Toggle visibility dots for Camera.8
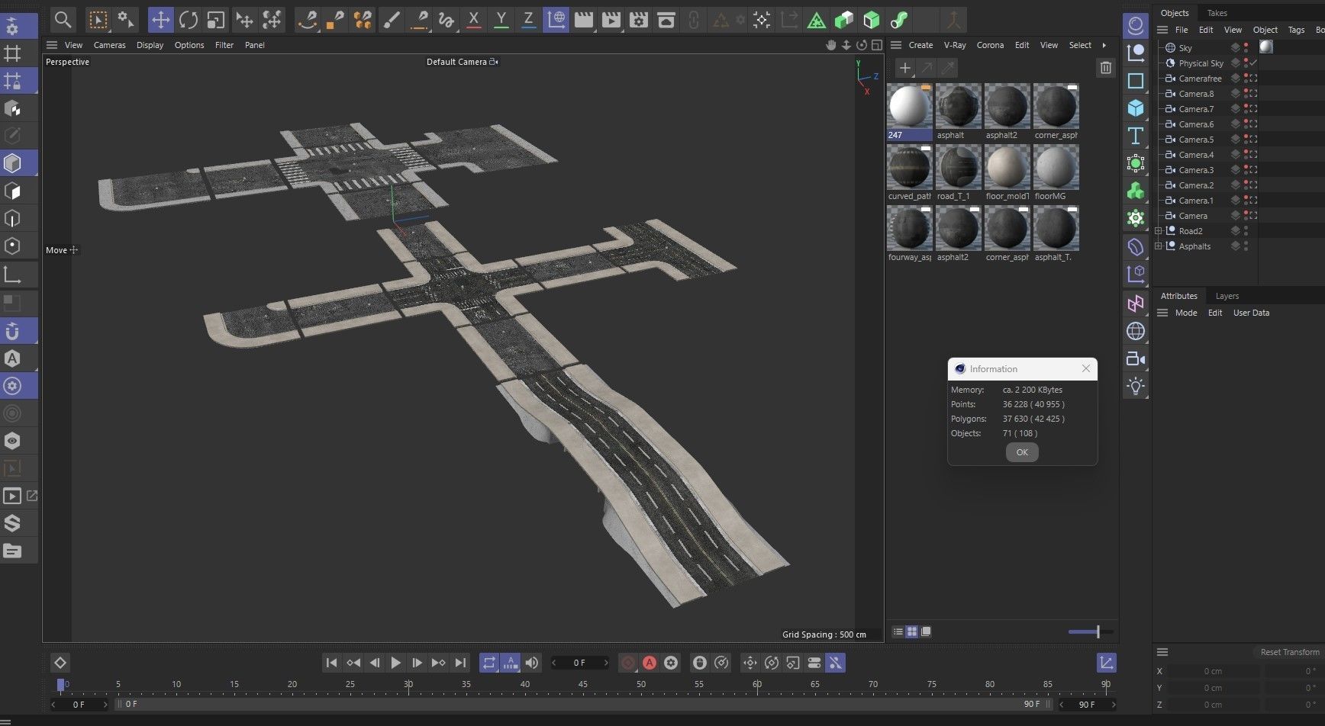The width and height of the screenshot is (1325, 726). (1246, 94)
